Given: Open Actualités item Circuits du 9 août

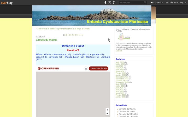Looking at the screenshot, I should tap(127, 109).
